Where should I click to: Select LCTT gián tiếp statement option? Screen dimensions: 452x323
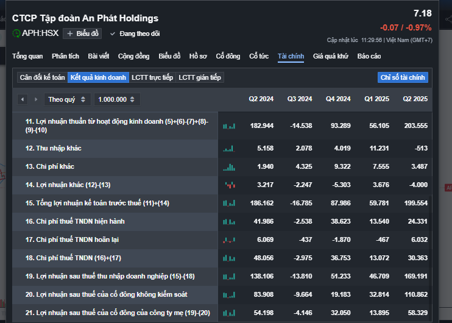point(200,77)
